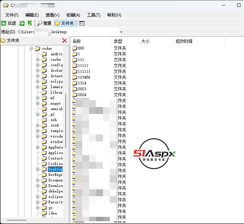
Task: Click the address path field
Action: click(x=68, y=32)
